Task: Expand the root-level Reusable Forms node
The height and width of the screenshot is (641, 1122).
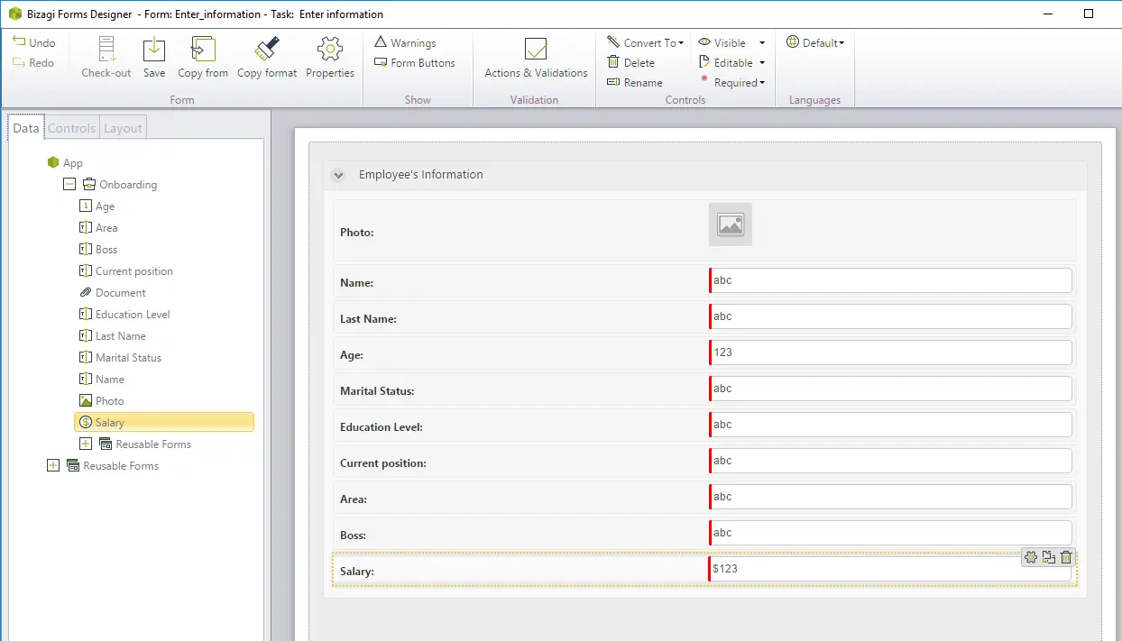Action: [x=52, y=465]
